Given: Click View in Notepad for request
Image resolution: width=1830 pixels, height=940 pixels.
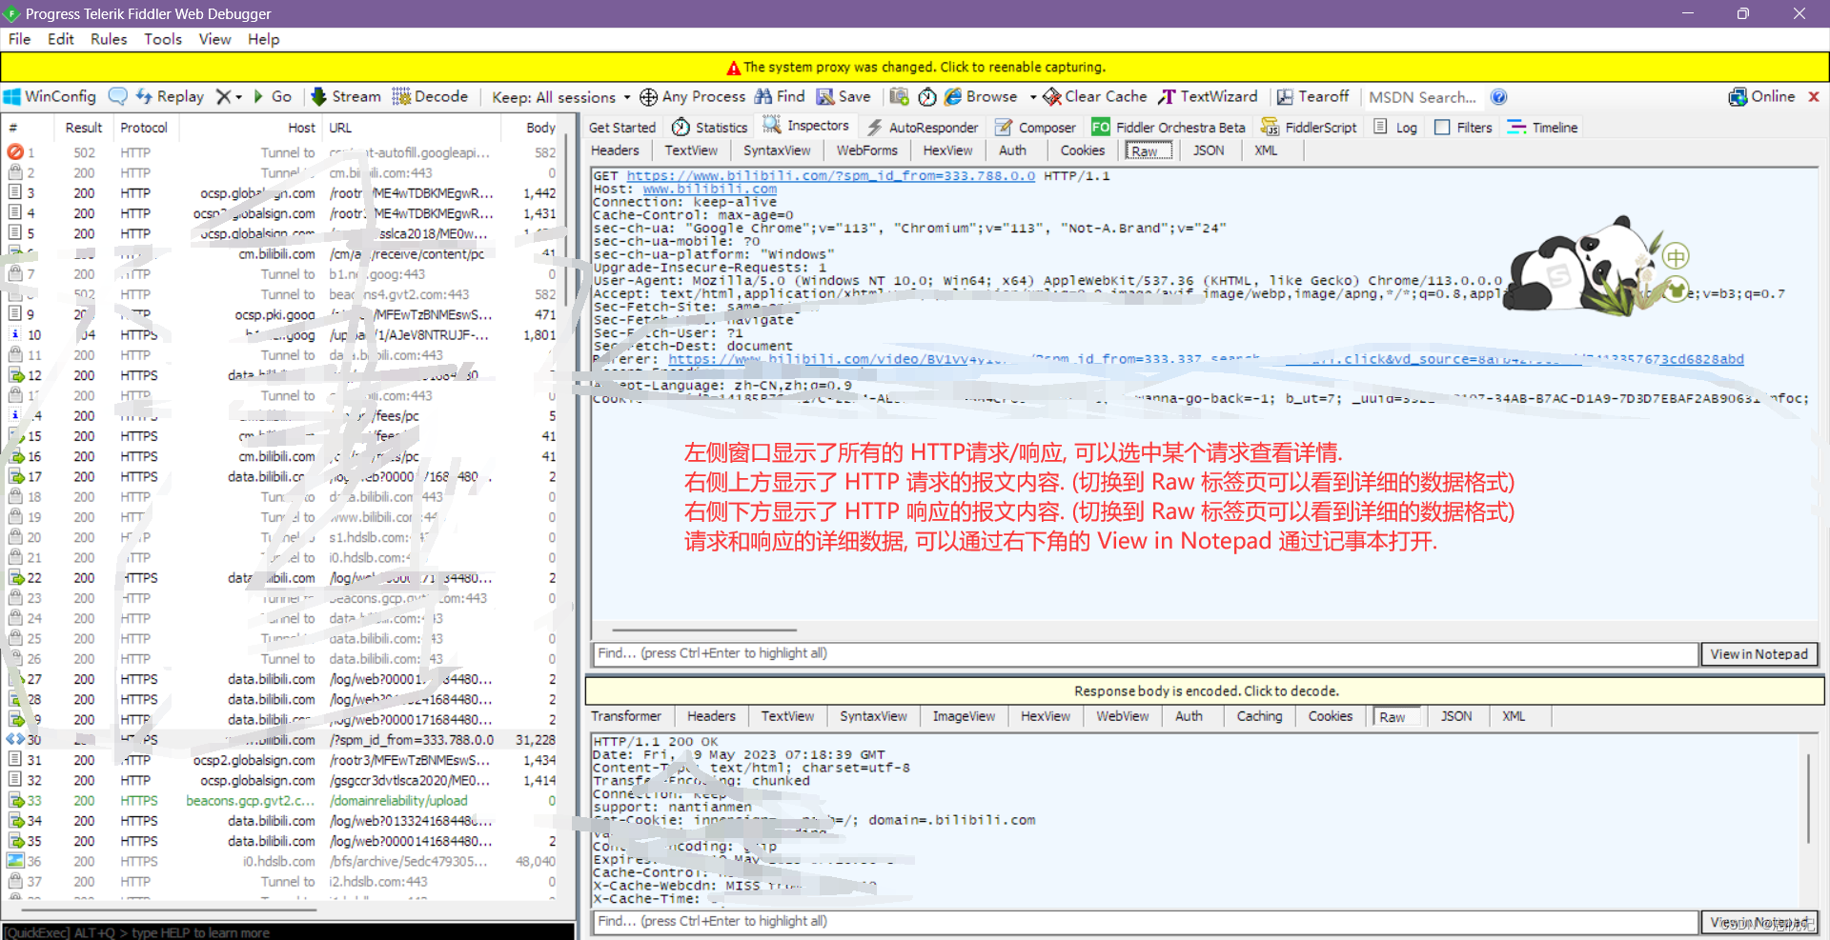Looking at the screenshot, I should [1759, 654].
